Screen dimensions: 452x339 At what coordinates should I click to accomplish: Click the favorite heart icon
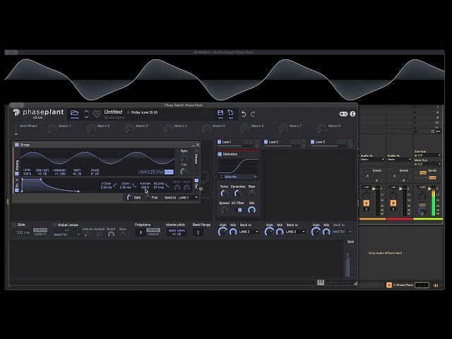[x=97, y=114]
